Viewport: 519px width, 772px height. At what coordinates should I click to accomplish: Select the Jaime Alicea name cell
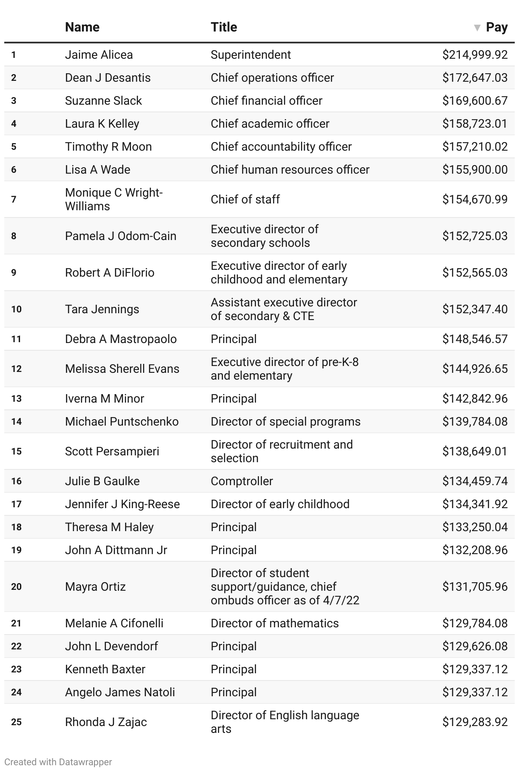tap(99, 55)
